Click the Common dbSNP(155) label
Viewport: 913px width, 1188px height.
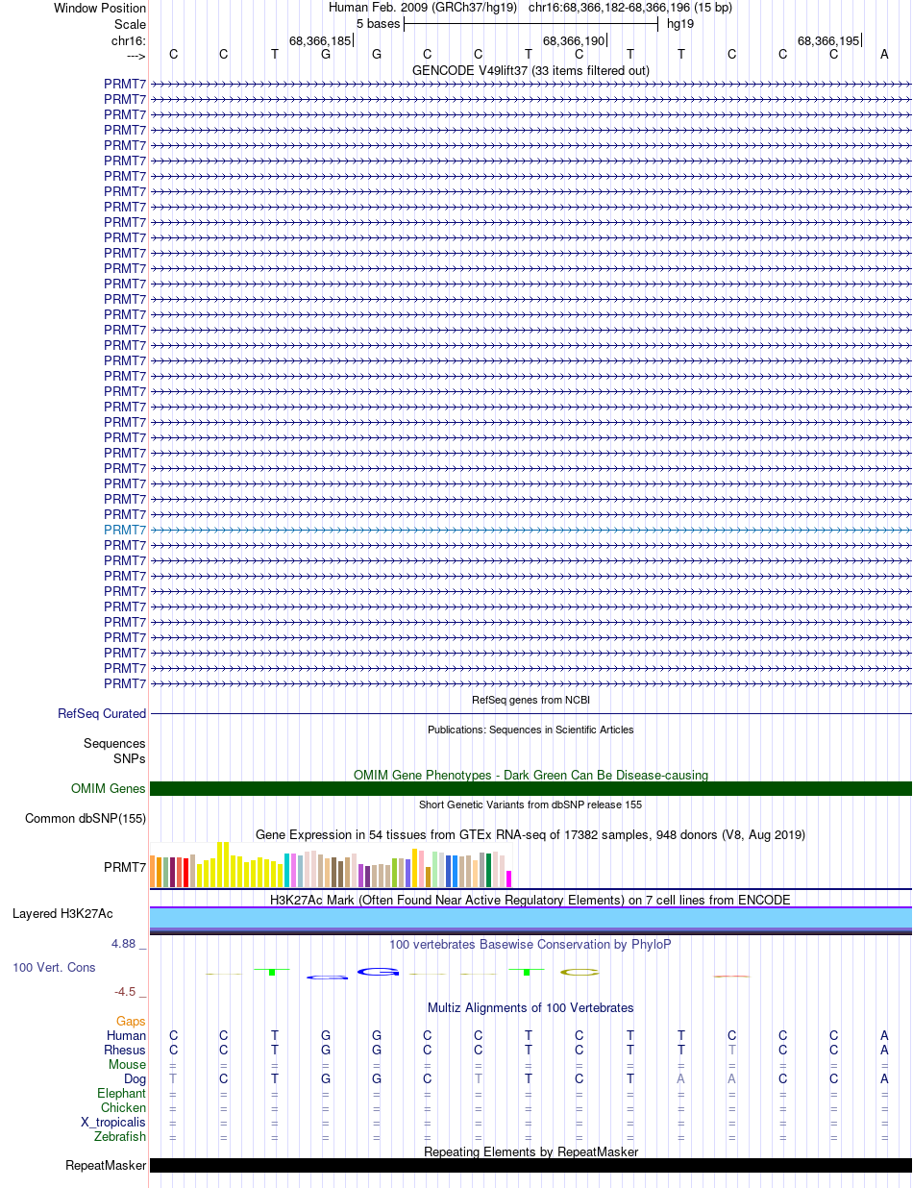pos(86,819)
